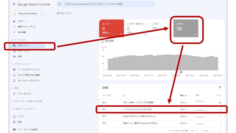Image resolution: width=236 pixels, height=133 pixels.
Task: Open ウェブに関する主な指標 icon
Action: 14,75
